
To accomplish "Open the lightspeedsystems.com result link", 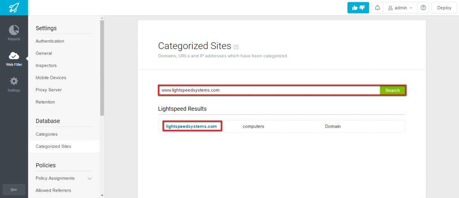I will point(191,126).
